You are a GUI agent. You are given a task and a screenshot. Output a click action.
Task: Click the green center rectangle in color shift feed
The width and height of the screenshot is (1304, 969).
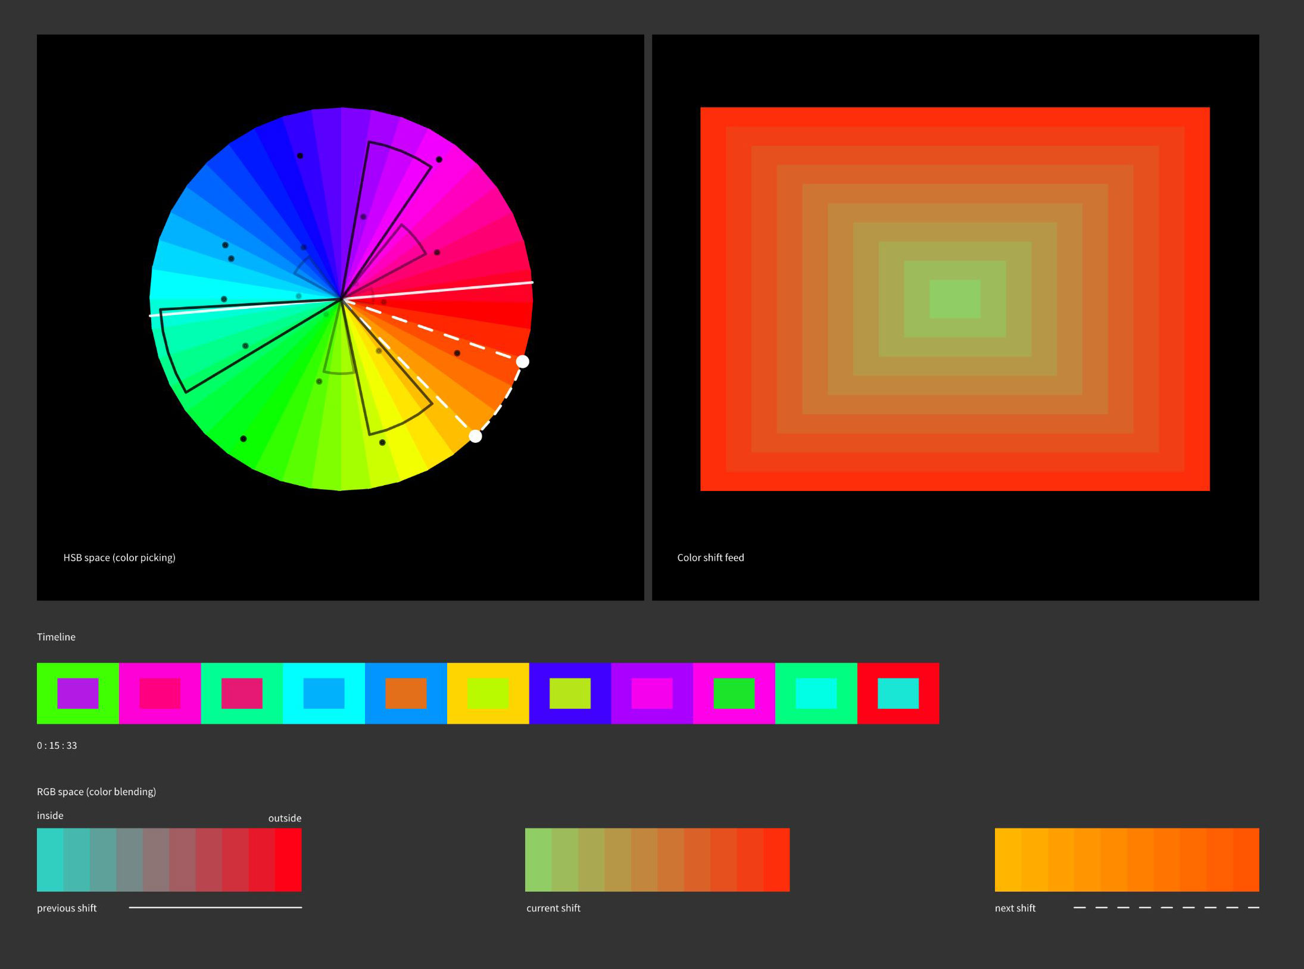click(954, 299)
